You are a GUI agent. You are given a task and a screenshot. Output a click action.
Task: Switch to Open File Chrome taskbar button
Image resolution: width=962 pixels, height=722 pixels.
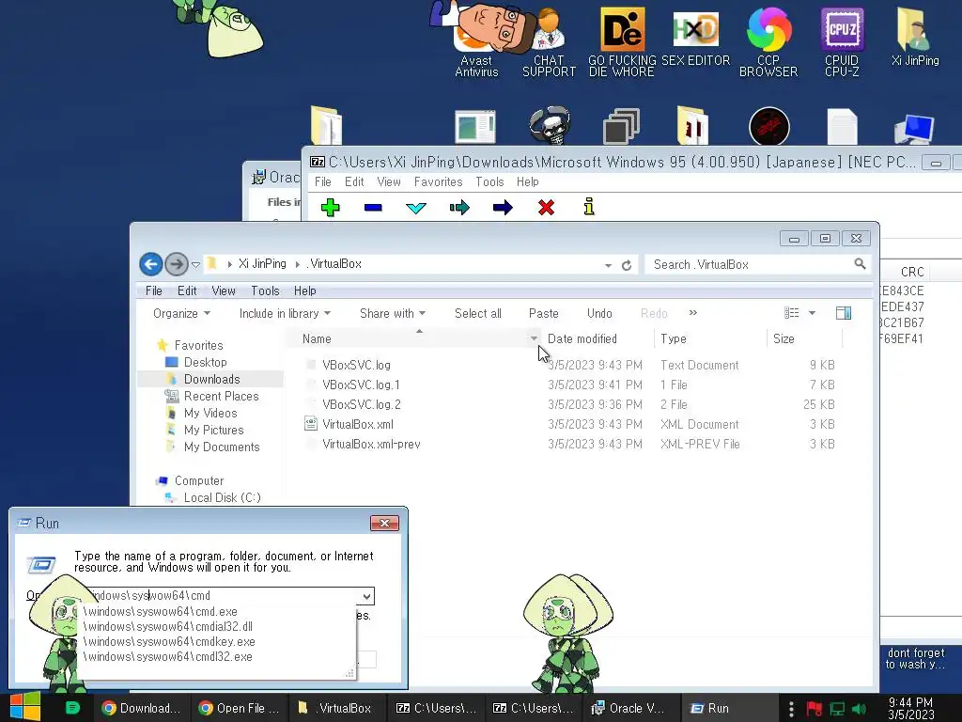tap(240, 708)
